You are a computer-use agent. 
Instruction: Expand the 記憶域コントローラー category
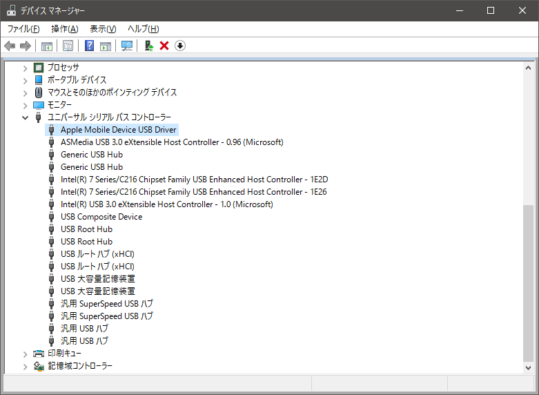25,366
